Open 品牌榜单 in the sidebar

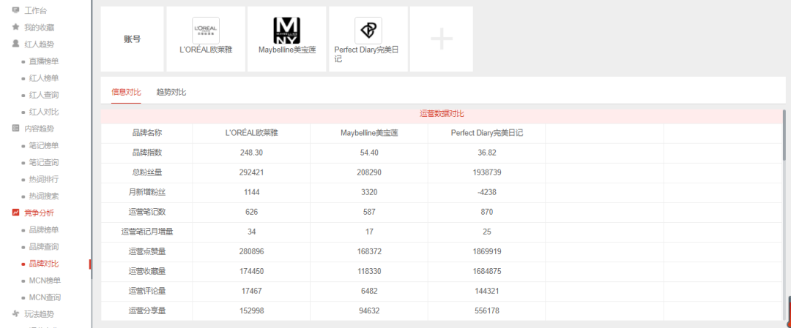44,230
